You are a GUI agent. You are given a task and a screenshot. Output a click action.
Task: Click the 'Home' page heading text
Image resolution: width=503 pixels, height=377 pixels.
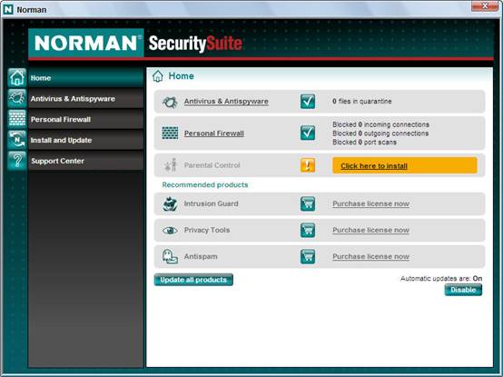point(182,76)
